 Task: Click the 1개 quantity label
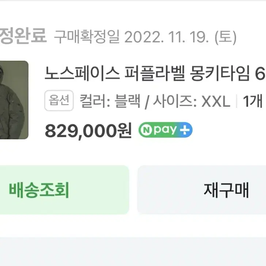pos(253,101)
